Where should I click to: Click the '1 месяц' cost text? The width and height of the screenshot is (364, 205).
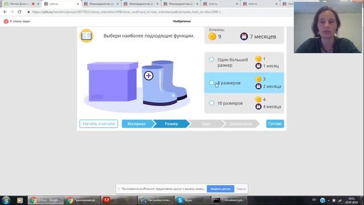click(x=271, y=66)
